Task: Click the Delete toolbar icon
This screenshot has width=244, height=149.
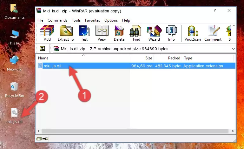Action: [119, 33]
